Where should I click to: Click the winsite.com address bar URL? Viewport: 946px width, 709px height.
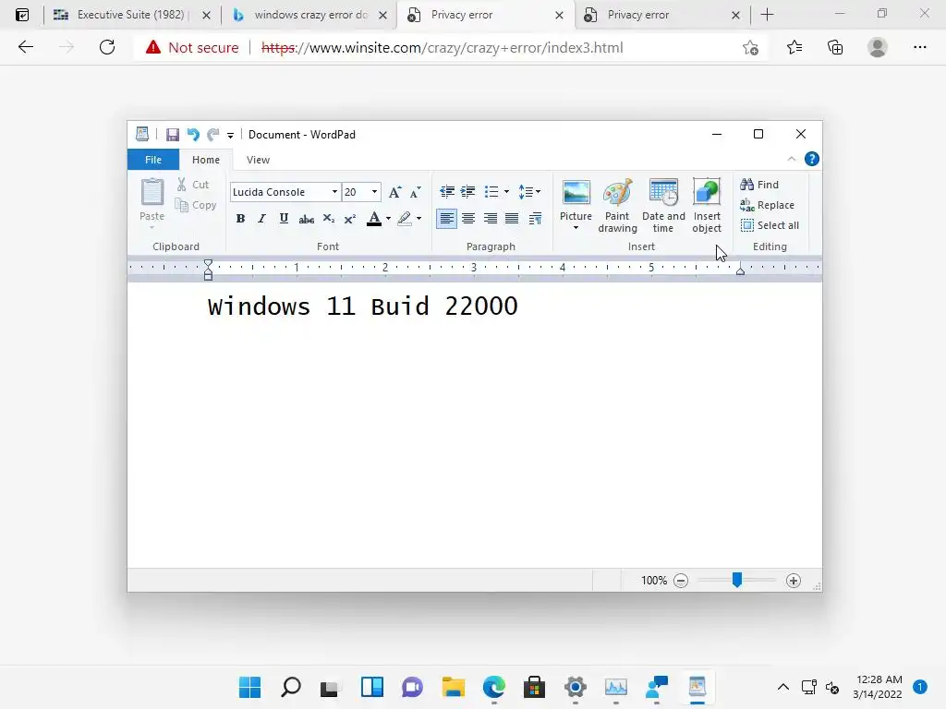[x=443, y=48]
